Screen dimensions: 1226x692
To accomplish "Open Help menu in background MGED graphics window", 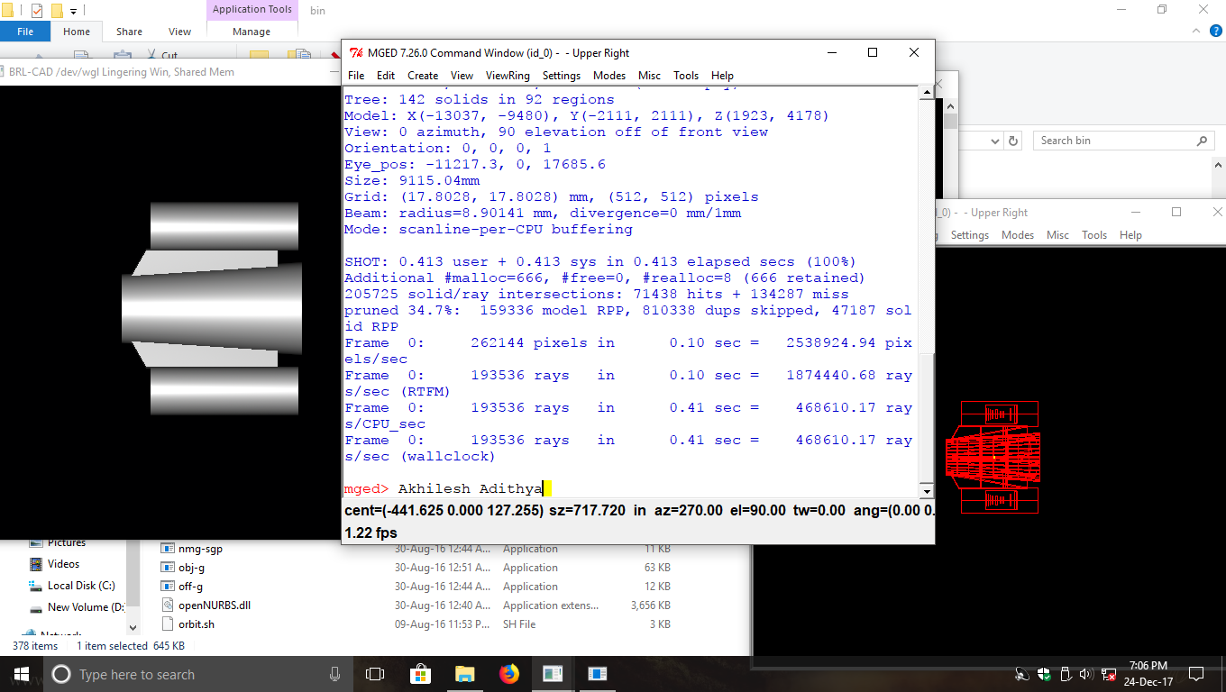I will pos(1130,235).
